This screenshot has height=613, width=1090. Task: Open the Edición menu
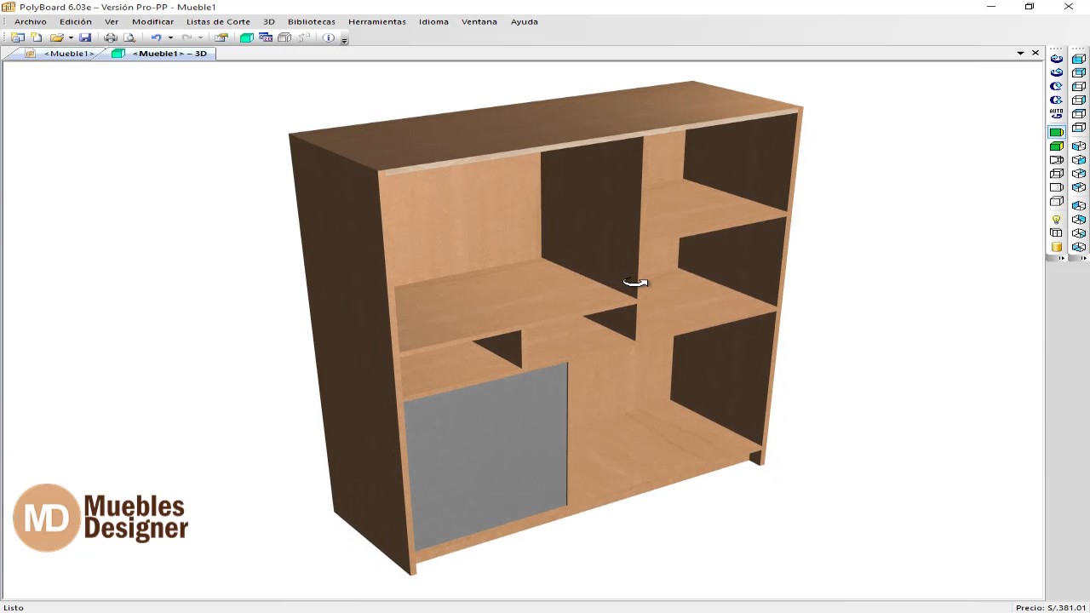pyautogui.click(x=76, y=21)
